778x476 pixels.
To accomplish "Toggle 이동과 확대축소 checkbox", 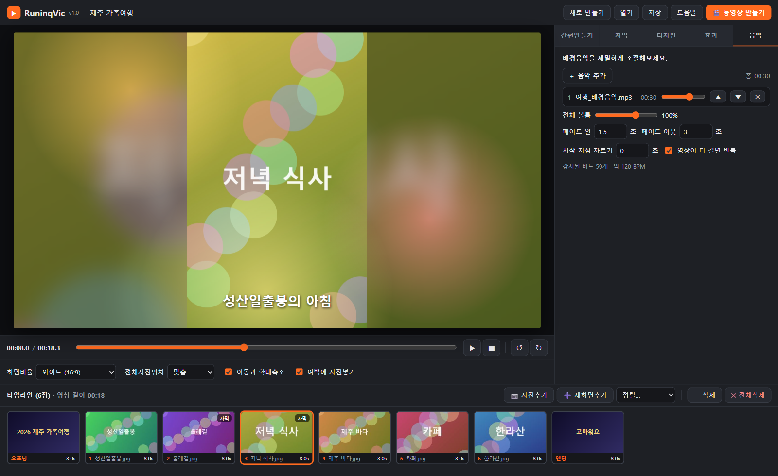I will (229, 372).
